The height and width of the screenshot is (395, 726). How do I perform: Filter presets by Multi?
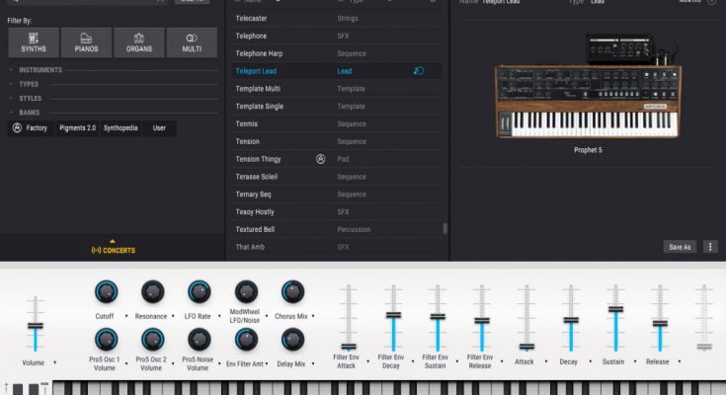(x=192, y=41)
